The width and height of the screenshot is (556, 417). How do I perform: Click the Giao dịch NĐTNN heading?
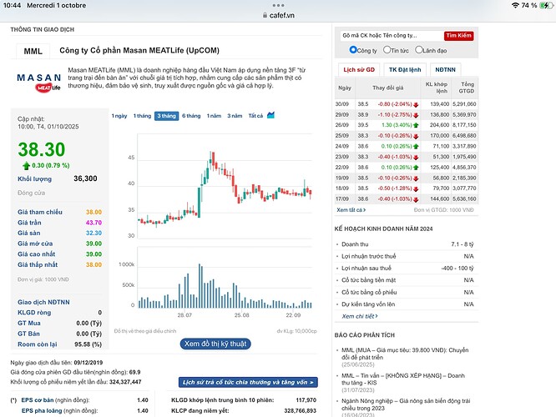(x=43, y=302)
